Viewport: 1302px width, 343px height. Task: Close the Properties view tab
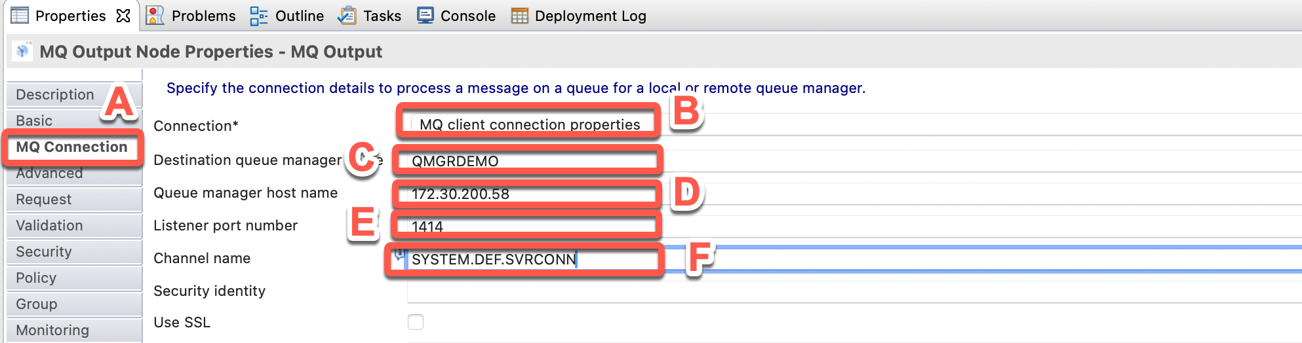tap(123, 16)
